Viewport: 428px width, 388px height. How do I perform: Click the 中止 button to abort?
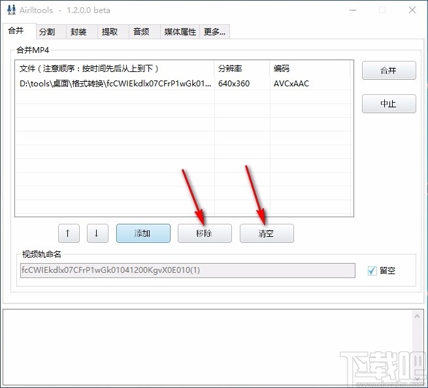(389, 103)
